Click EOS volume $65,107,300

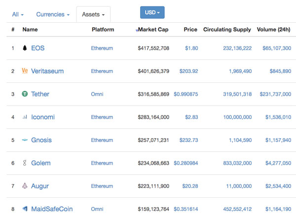point(277,48)
